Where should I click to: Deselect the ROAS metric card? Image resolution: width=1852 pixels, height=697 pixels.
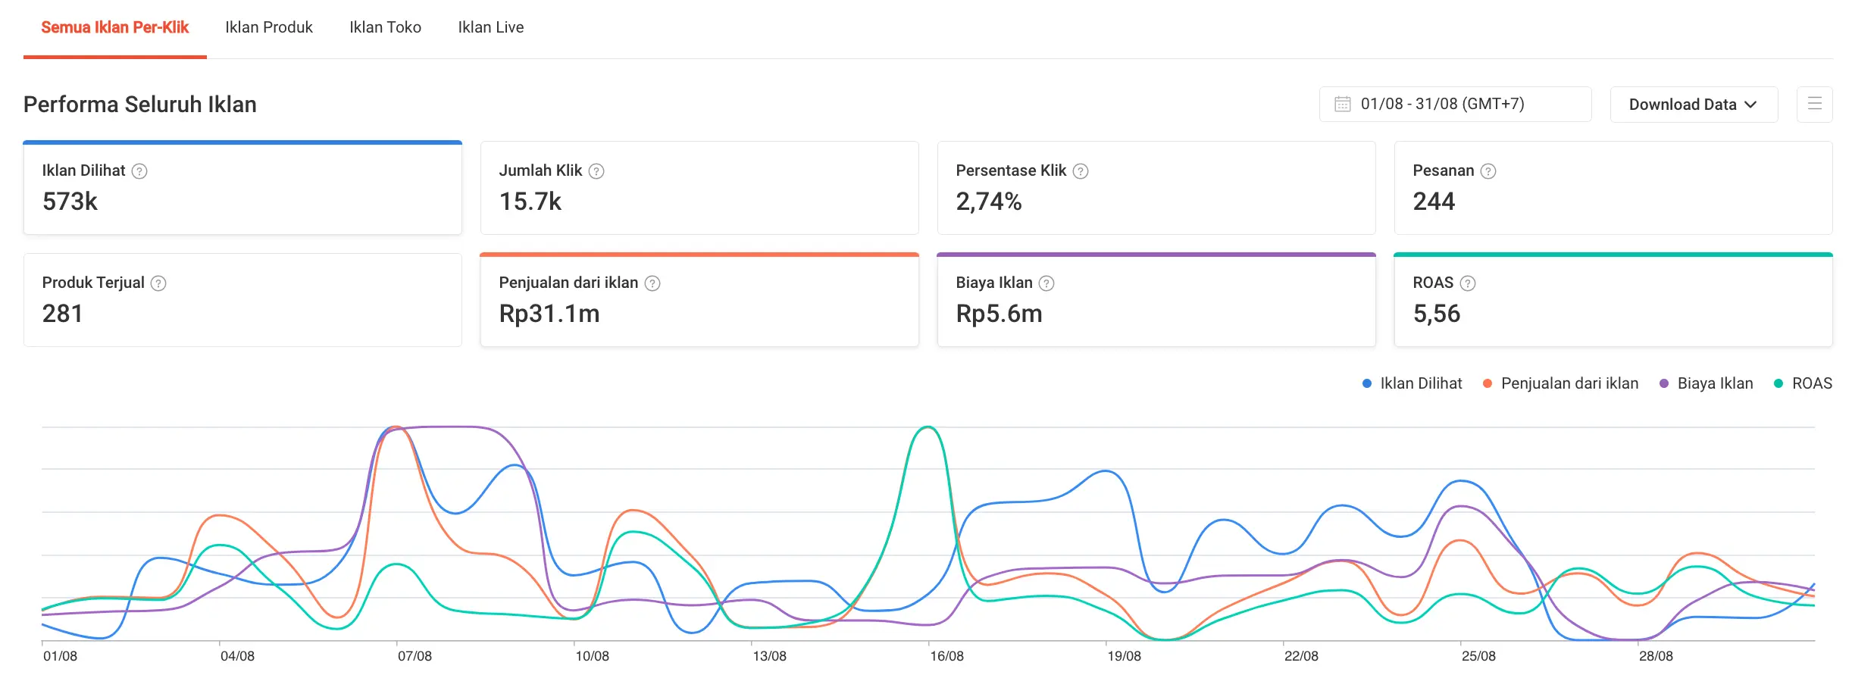tap(1613, 300)
